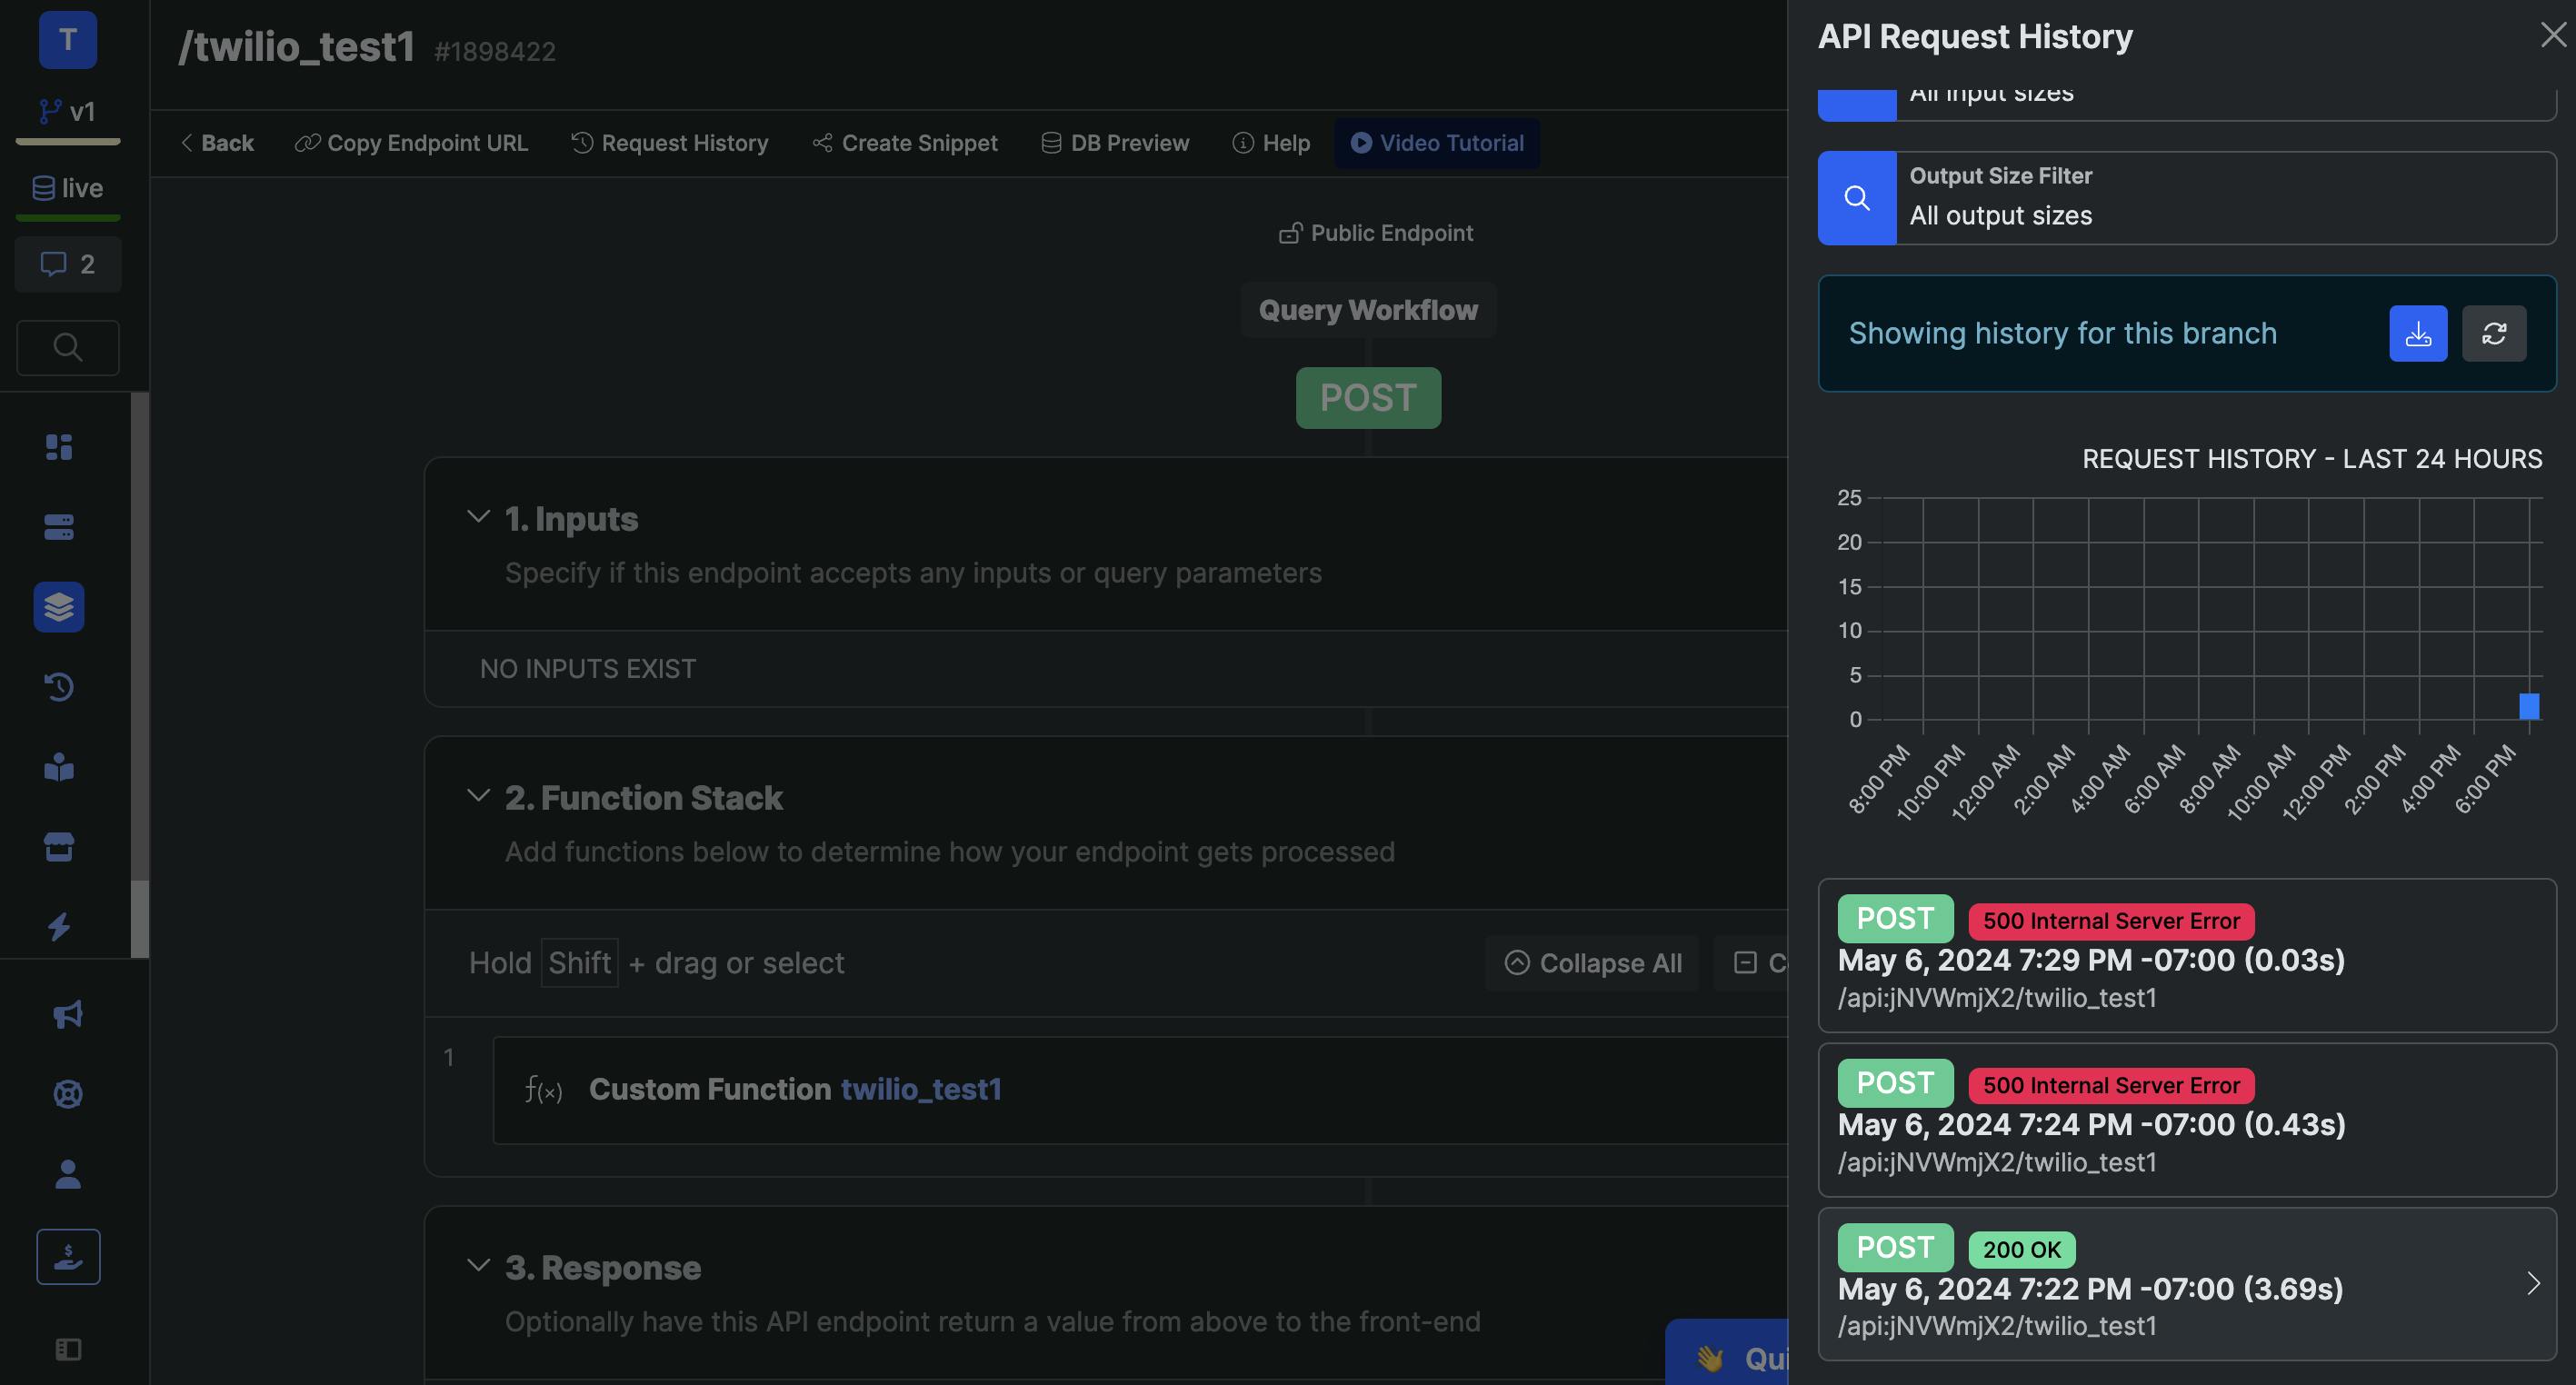This screenshot has height=1385, width=2576.
Task: Click the refresh history icon button
Action: pos(2493,333)
